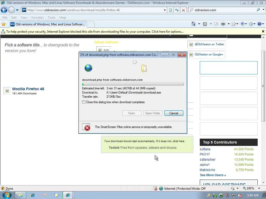Click the Favorites star icon
266x199 pixels.
3,24
